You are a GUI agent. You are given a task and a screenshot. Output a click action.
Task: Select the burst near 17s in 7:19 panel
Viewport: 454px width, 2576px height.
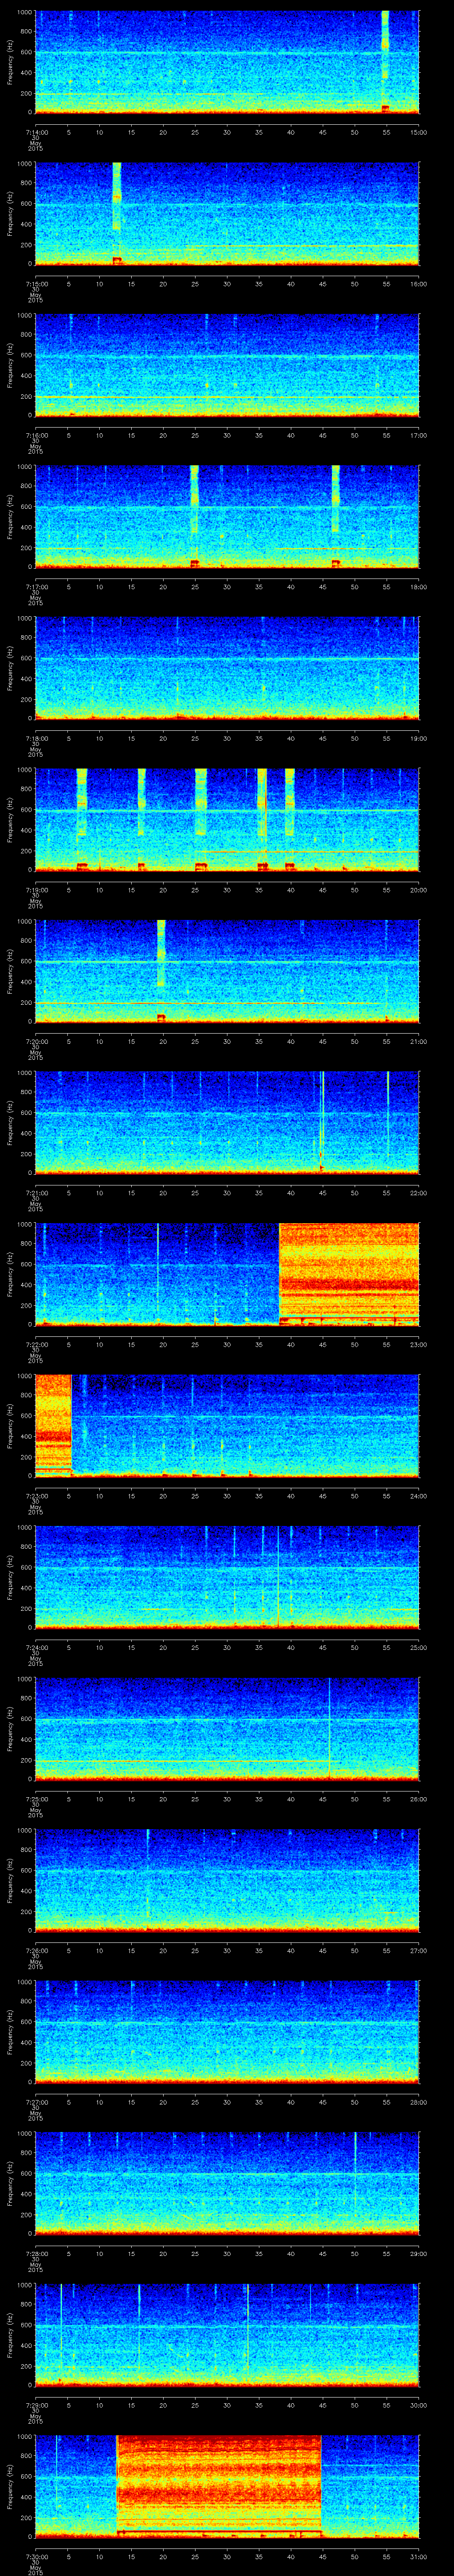coord(142,819)
